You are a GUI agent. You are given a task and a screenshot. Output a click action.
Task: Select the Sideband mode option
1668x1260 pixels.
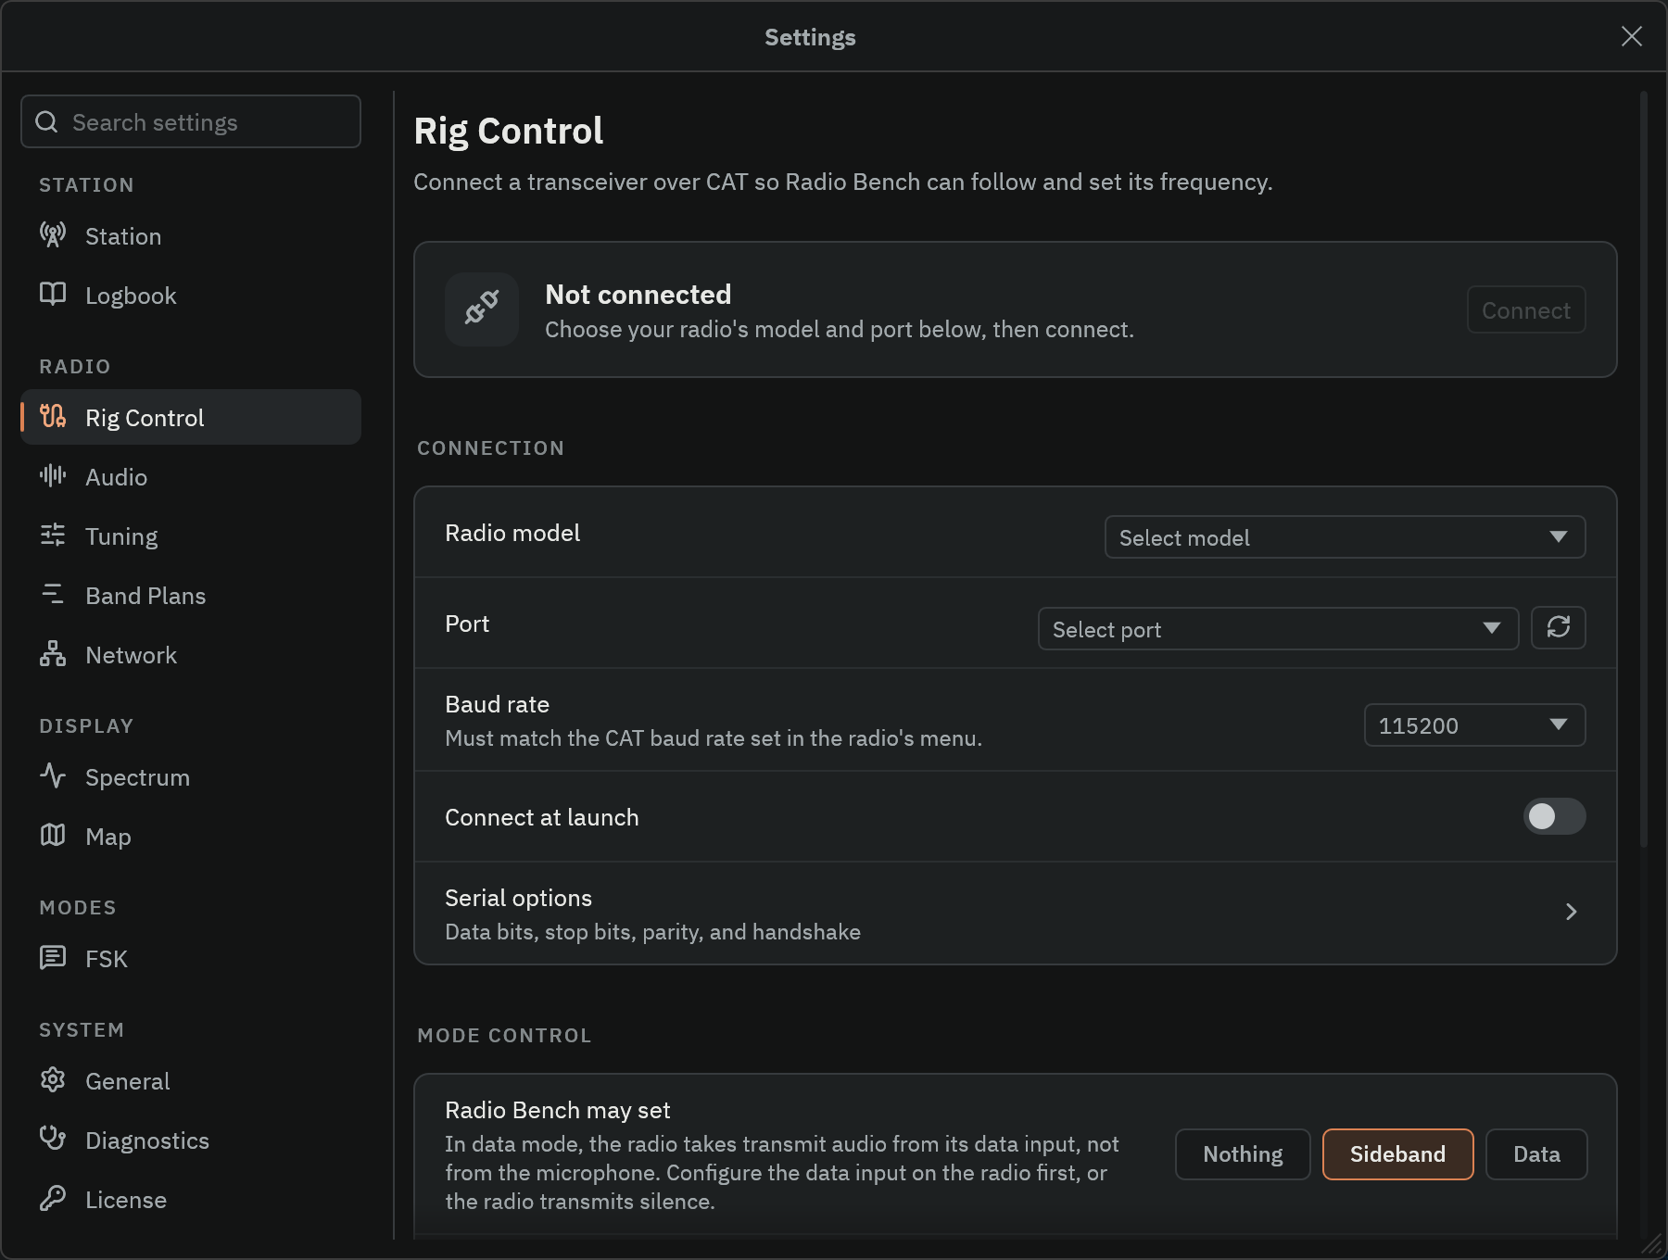(1397, 1154)
